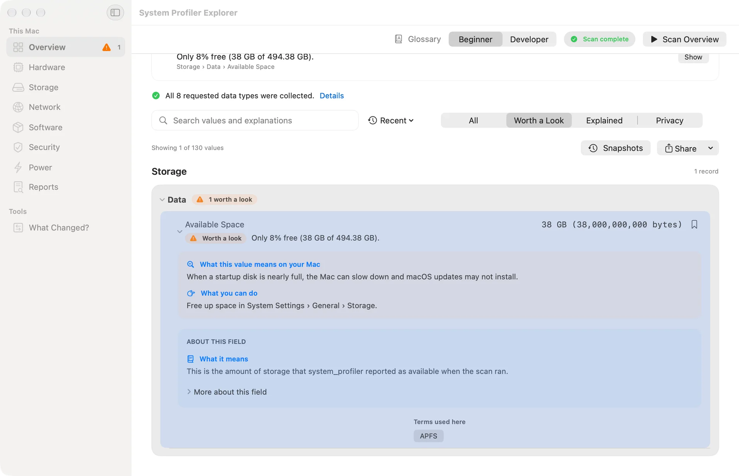Click What this value means magnifier icon

[x=191, y=264]
